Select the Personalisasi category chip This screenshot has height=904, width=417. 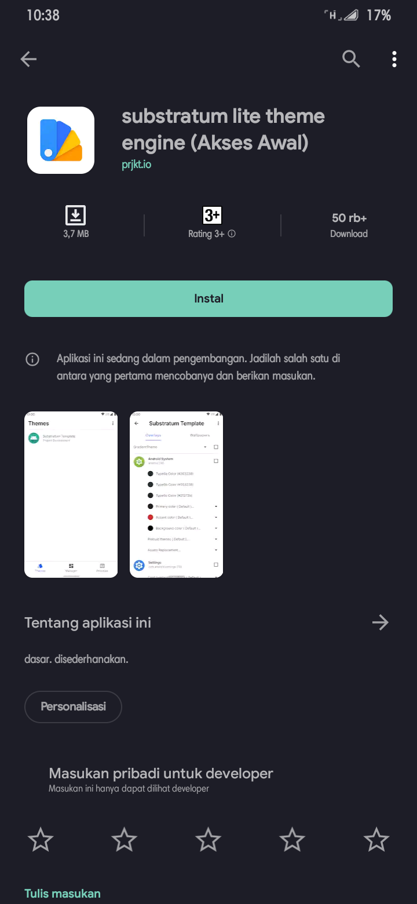73,707
